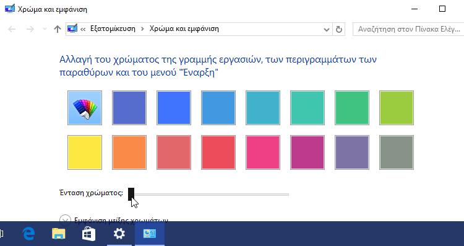Pick the bright royal blue swatch
The image size is (464, 246).
pos(174,108)
